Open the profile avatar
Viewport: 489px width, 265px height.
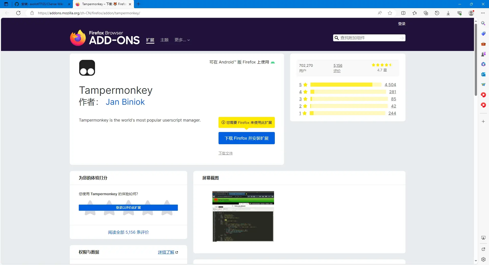471,13
